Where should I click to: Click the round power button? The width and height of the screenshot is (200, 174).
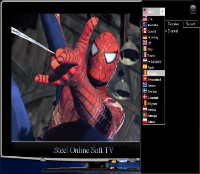click(193, 9)
